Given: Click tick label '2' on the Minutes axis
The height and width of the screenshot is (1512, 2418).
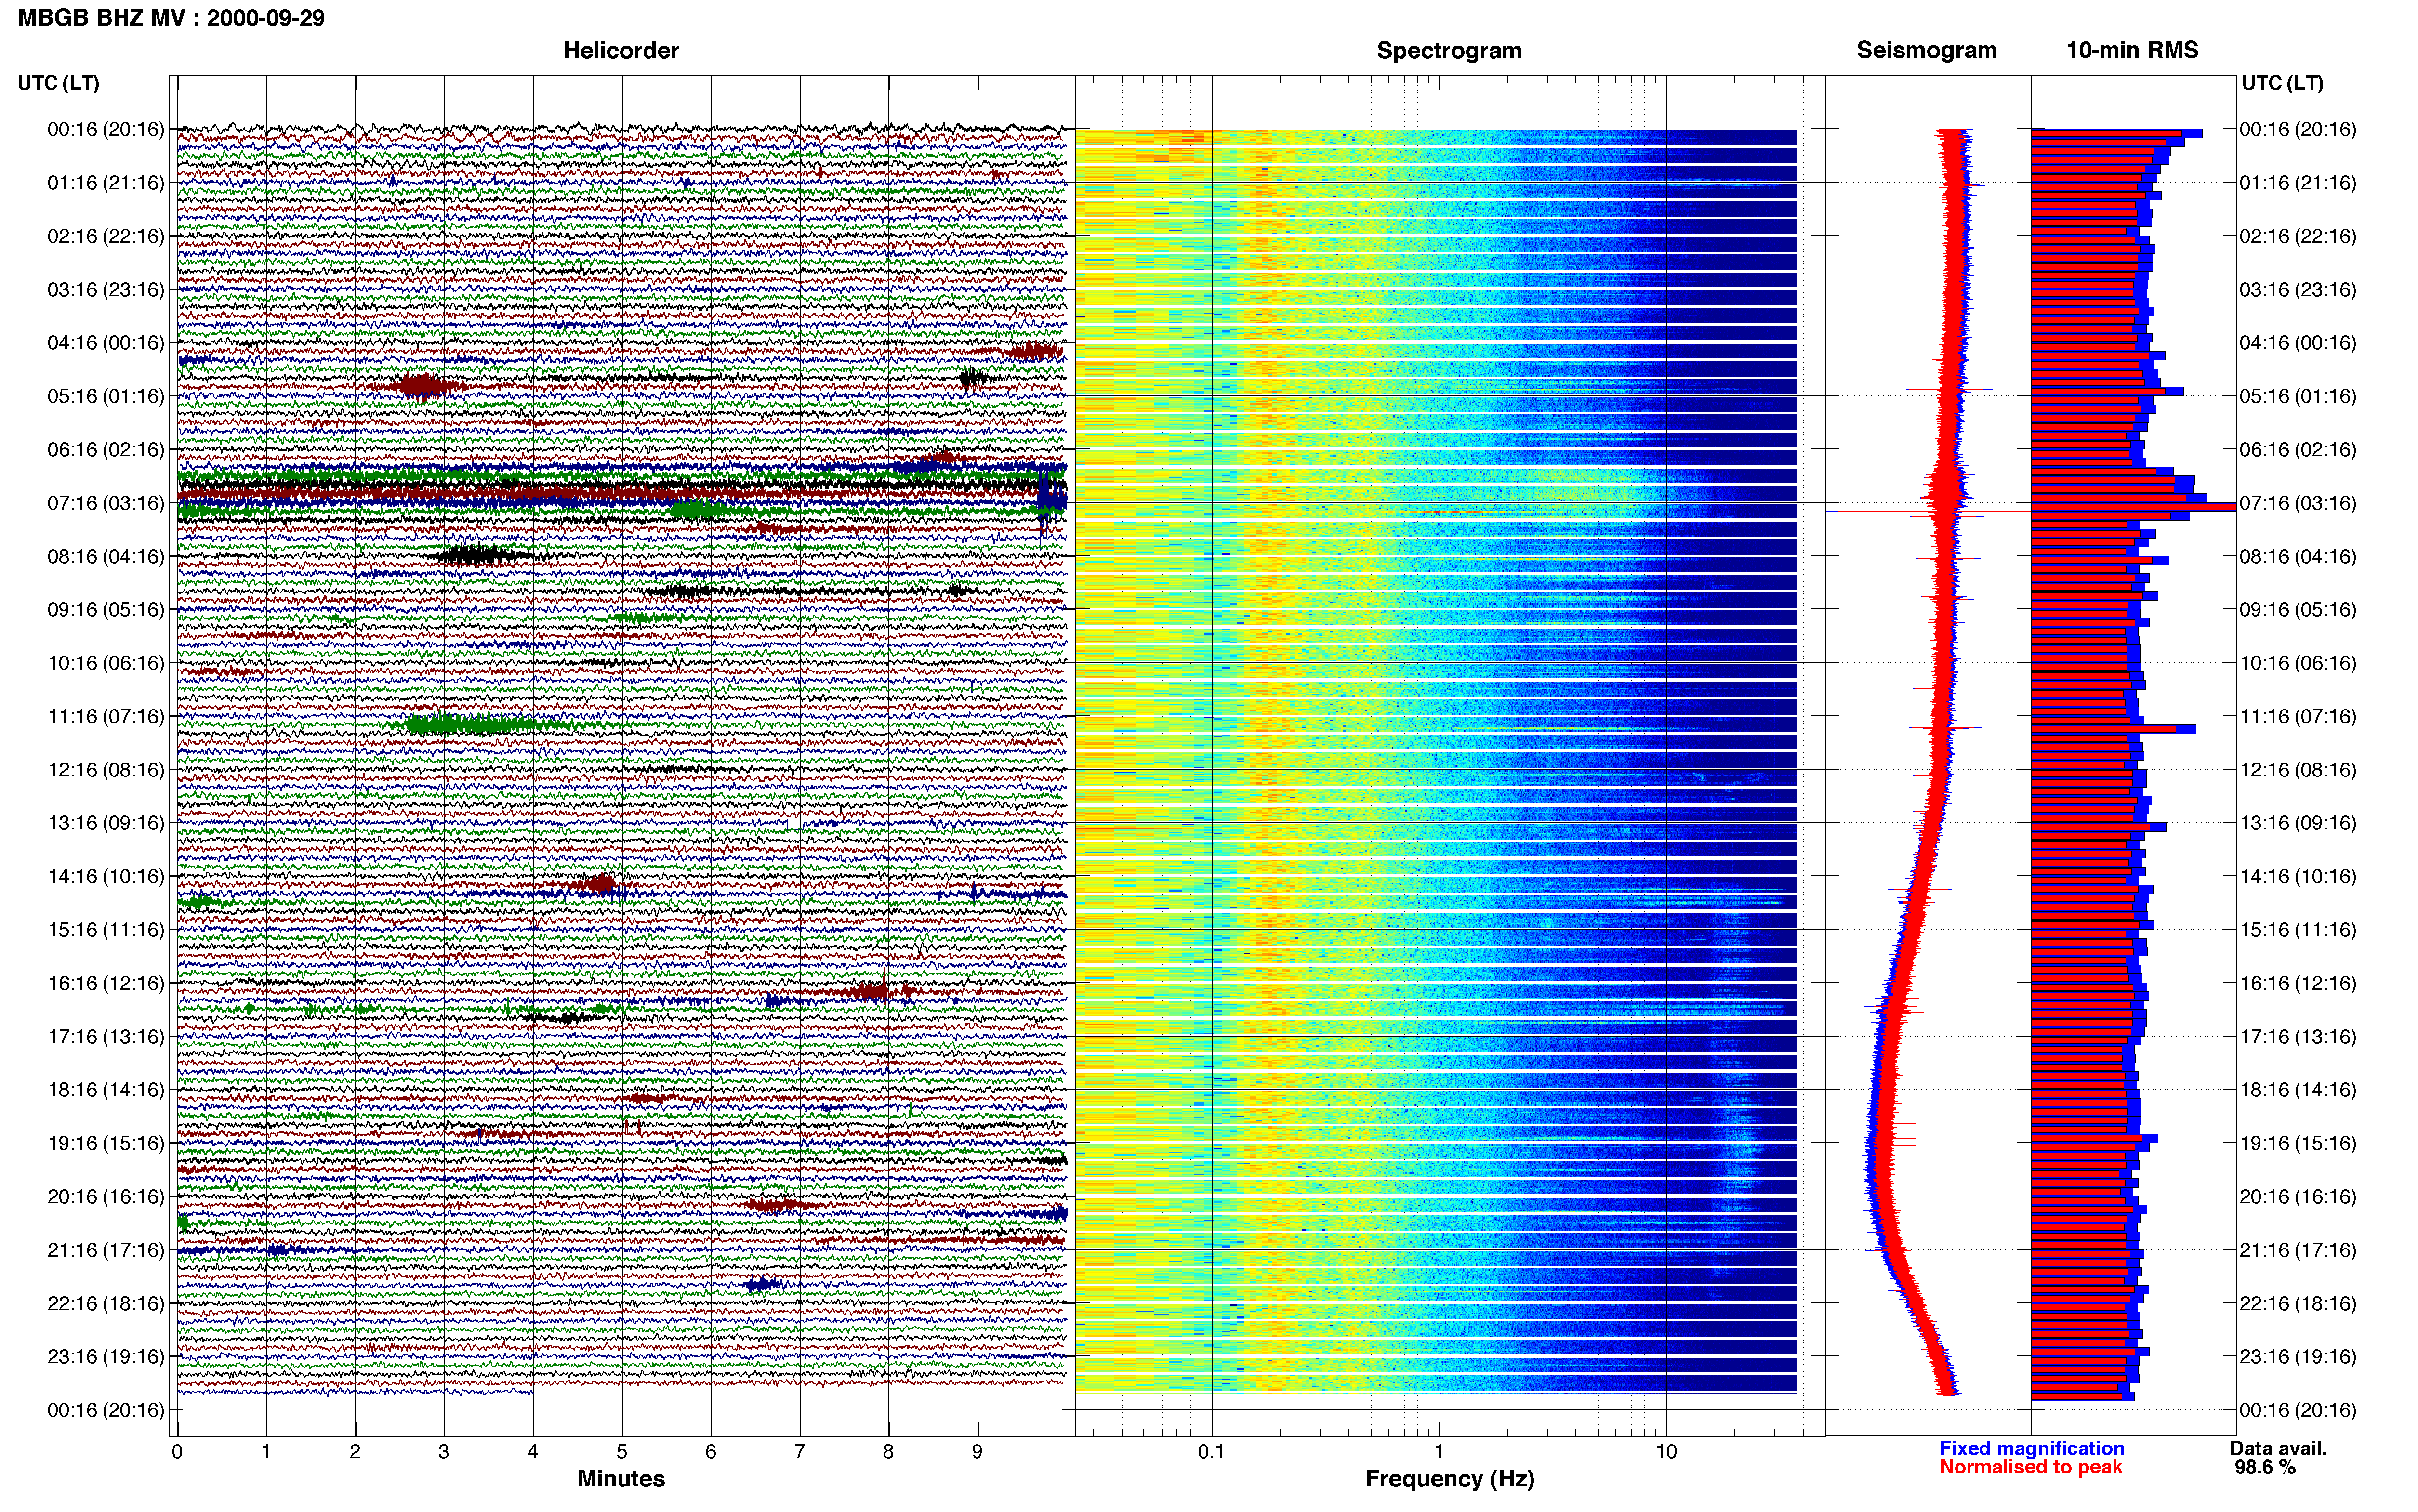Looking at the screenshot, I should tap(355, 1452).
